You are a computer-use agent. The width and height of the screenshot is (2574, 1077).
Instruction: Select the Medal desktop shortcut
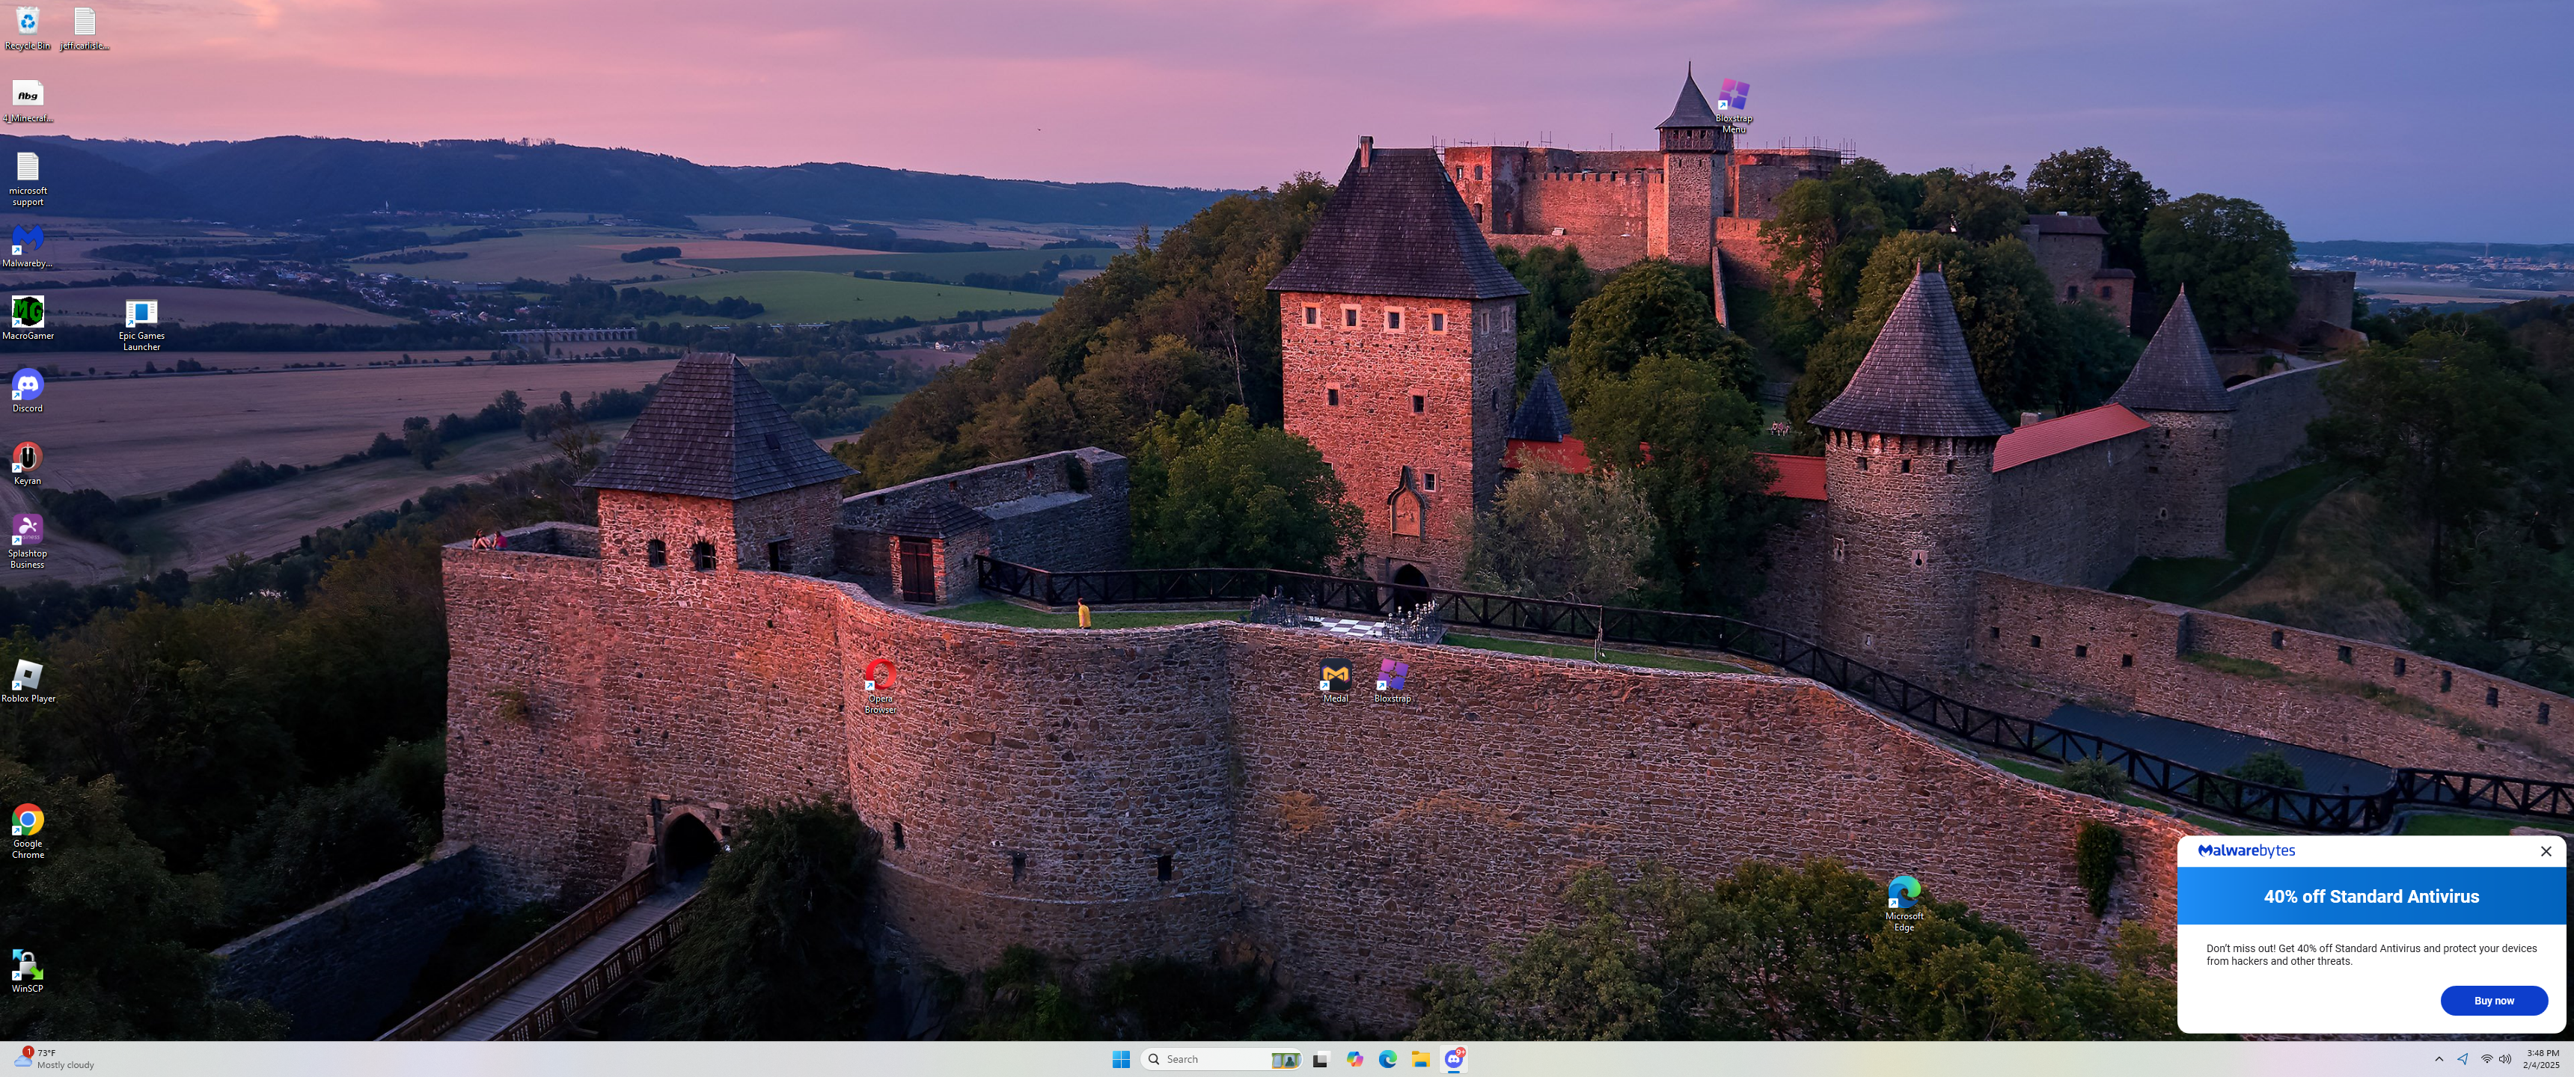point(1335,675)
